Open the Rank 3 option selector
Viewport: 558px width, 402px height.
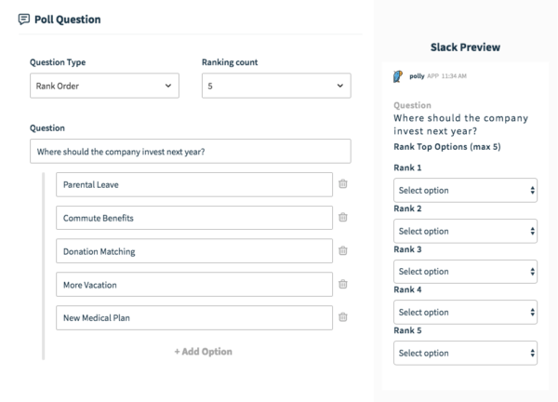466,272
